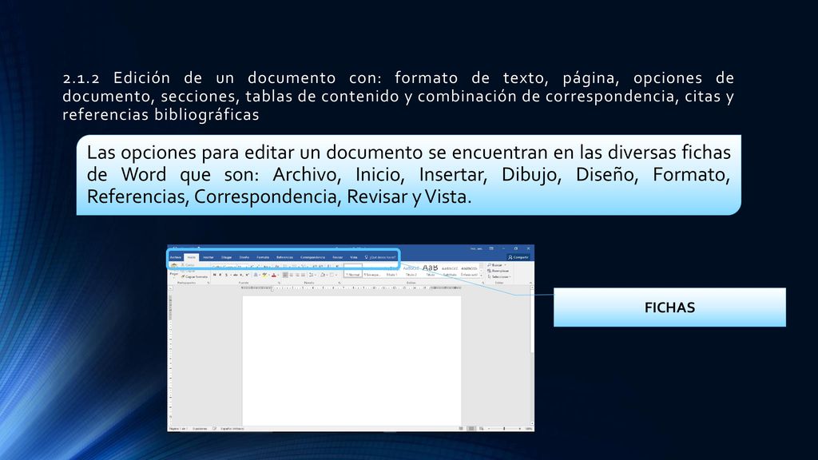Image resolution: width=818 pixels, height=460 pixels.
Task: Click the horizontal ruler
Action: tap(351, 287)
